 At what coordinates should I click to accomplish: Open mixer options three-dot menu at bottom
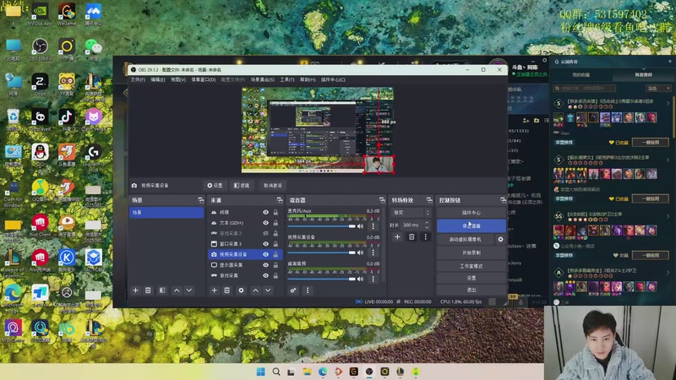(308, 290)
